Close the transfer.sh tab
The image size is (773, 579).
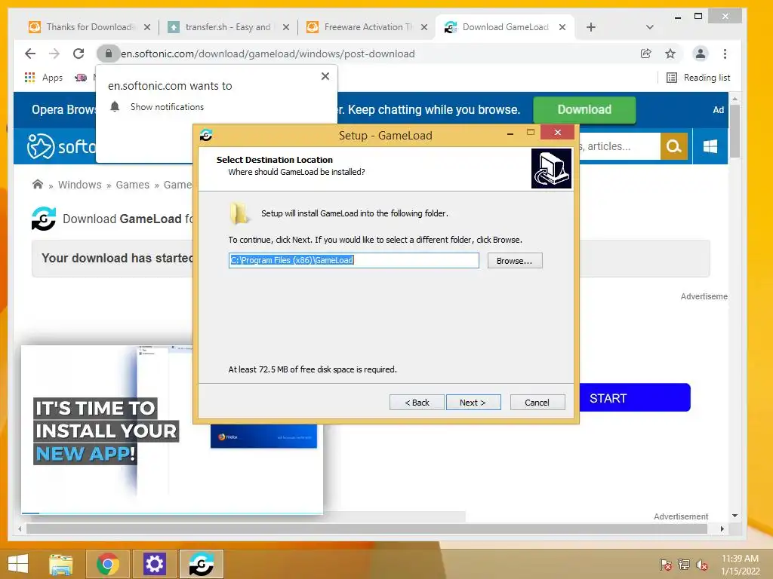point(286,27)
